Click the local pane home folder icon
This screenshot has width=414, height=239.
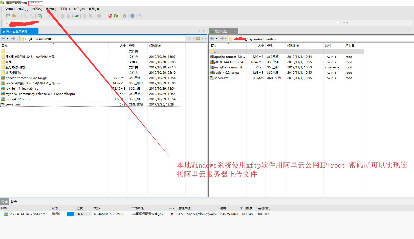click(198, 38)
